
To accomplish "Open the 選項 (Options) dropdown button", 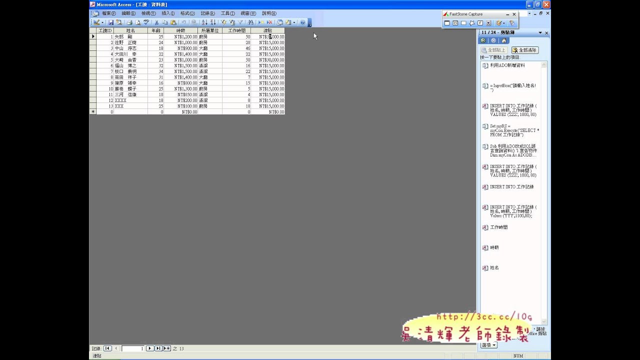I will tap(489, 345).
